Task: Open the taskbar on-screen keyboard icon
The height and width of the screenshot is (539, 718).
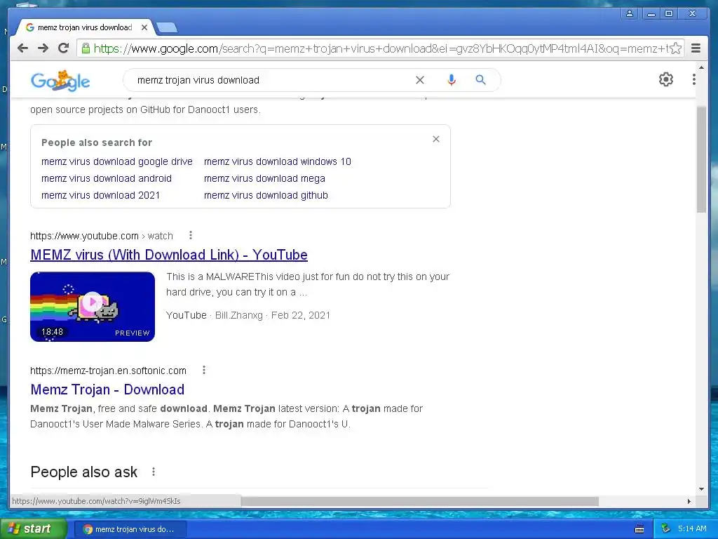Action: 639,529
